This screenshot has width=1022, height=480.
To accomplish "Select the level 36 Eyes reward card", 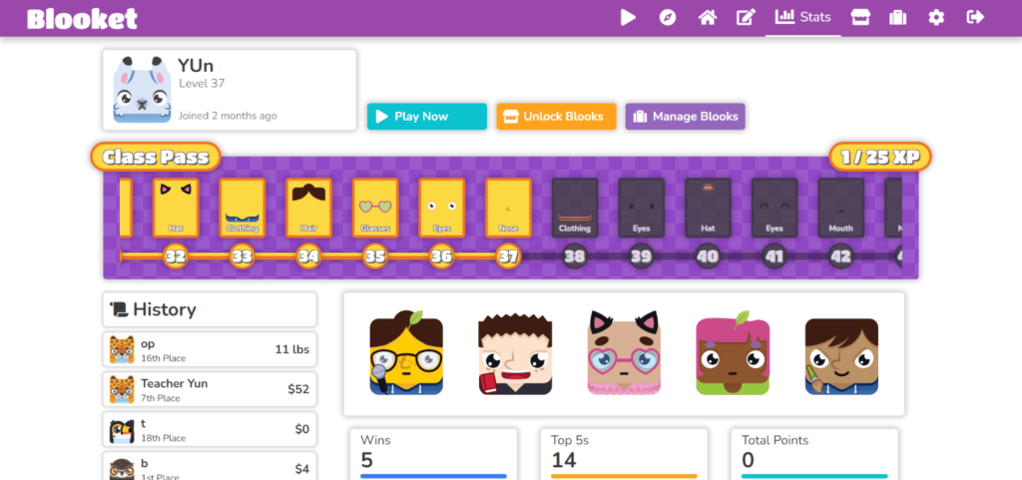I will click(x=442, y=208).
